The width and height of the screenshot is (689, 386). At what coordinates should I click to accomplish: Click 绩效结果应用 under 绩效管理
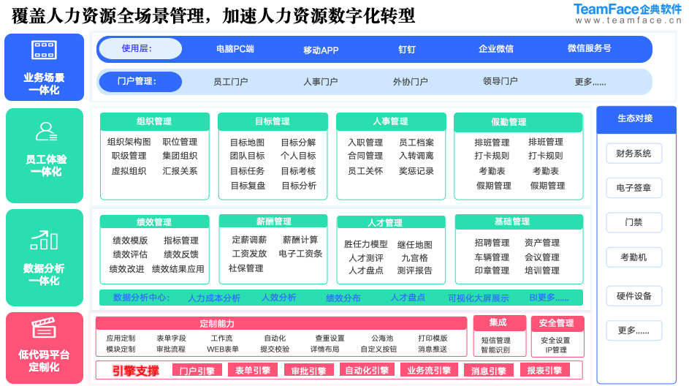pos(178,269)
